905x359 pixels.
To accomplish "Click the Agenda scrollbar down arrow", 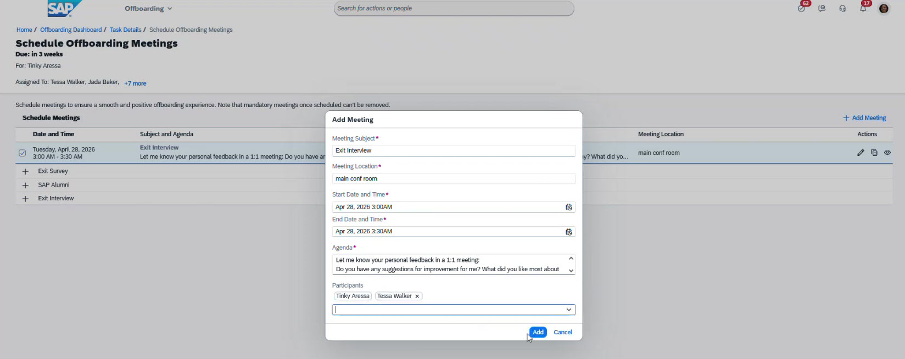I will pos(571,270).
